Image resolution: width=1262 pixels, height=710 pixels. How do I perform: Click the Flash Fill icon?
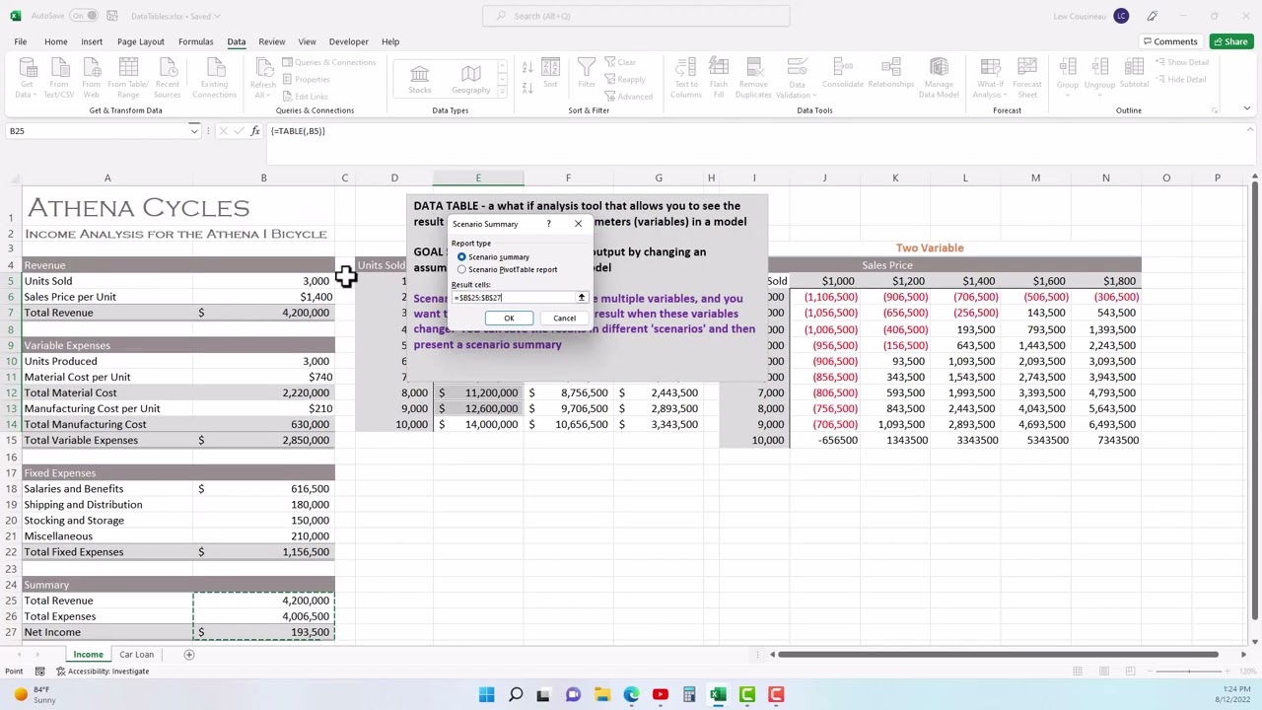point(719,79)
